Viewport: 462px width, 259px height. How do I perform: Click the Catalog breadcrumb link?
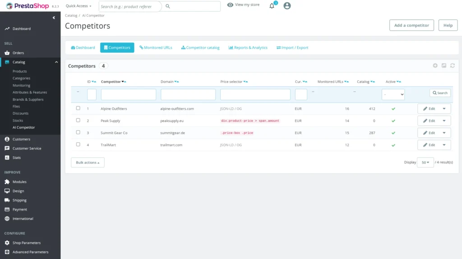tap(71, 16)
